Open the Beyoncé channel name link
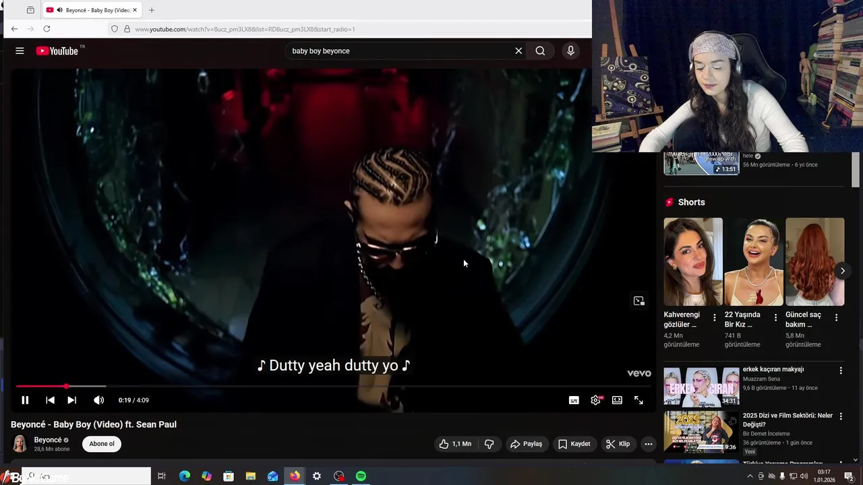 pos(48,440)
